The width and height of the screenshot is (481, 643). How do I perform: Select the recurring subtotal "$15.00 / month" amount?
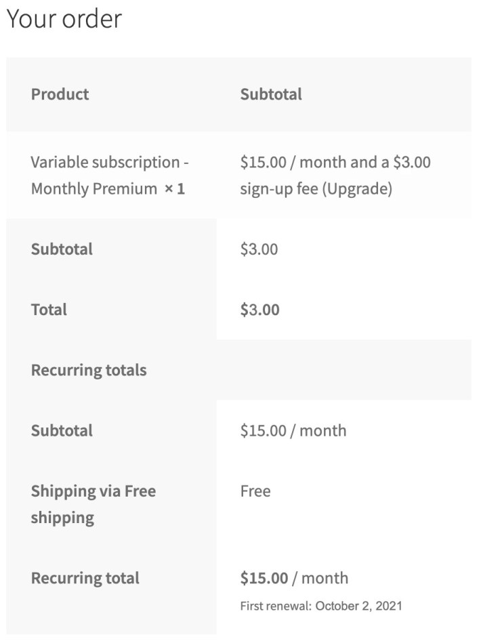click(293, 431)
